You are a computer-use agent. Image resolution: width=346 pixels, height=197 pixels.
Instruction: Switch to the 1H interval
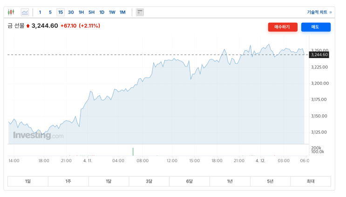coord(81,12)
